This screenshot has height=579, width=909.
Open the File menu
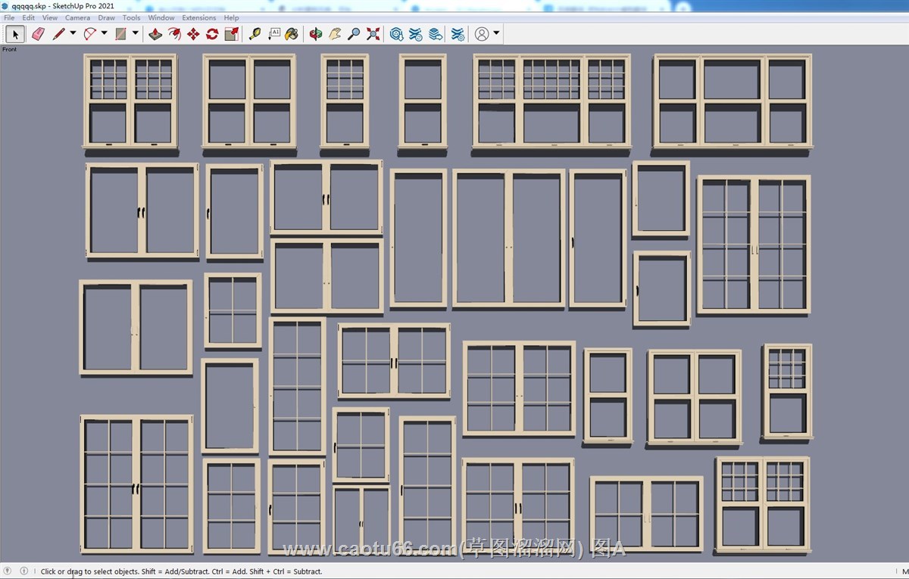[x=9, y=17]
